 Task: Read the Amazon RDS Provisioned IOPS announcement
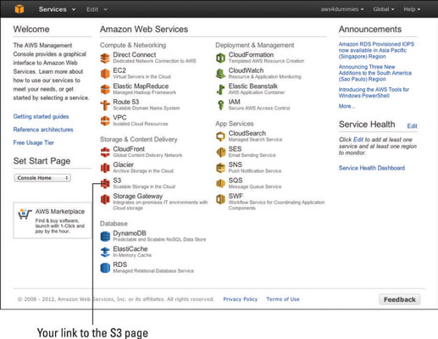tap(376, 50)
